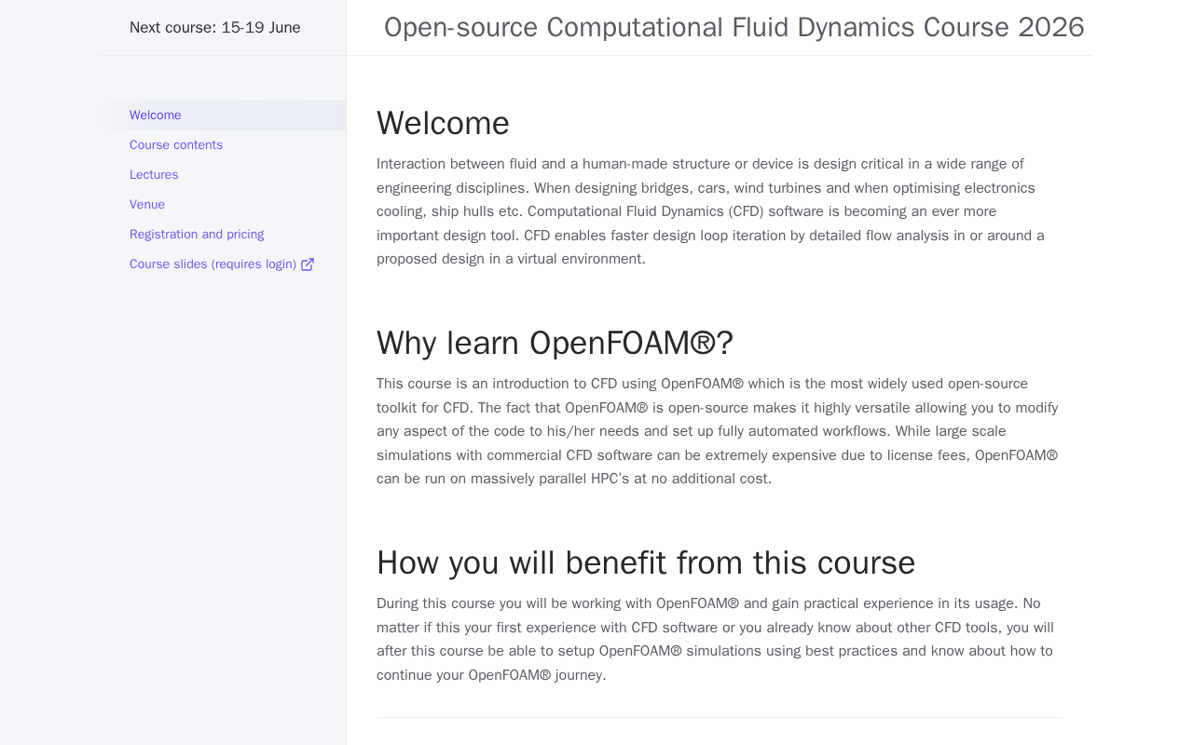Image resolution: width=1193 pixels, height=745 pixels.
Task: Open the external link icon beside Course slides
Action: 308,264
